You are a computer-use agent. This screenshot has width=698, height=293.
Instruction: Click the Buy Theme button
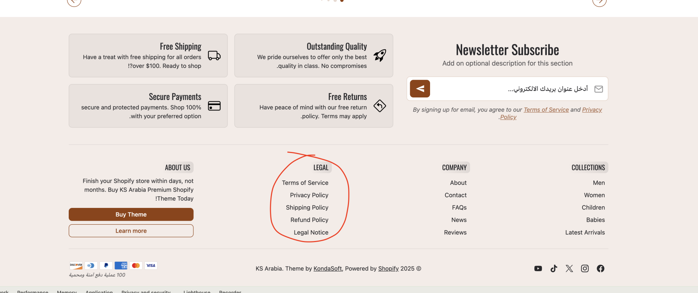(131, 214)
